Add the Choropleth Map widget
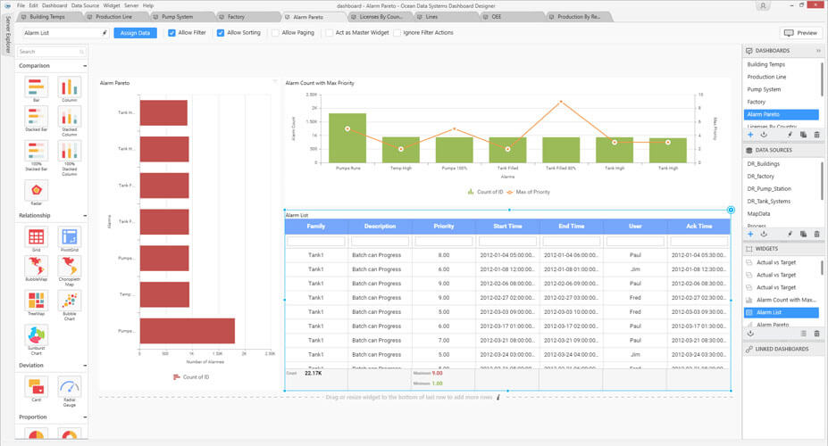Viewport: 828px width, 446px height. pos(69,268)
